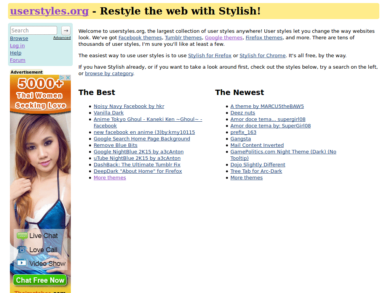Follow the Facebook themes link
The width and height of the screenshot is (390, 293).
(140, 38)
